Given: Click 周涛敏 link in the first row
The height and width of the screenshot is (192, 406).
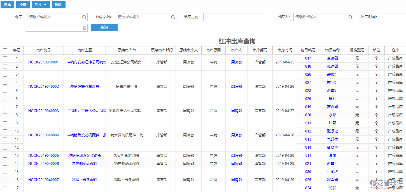Looking at the screenshot, I should click(x=236, y=62).
